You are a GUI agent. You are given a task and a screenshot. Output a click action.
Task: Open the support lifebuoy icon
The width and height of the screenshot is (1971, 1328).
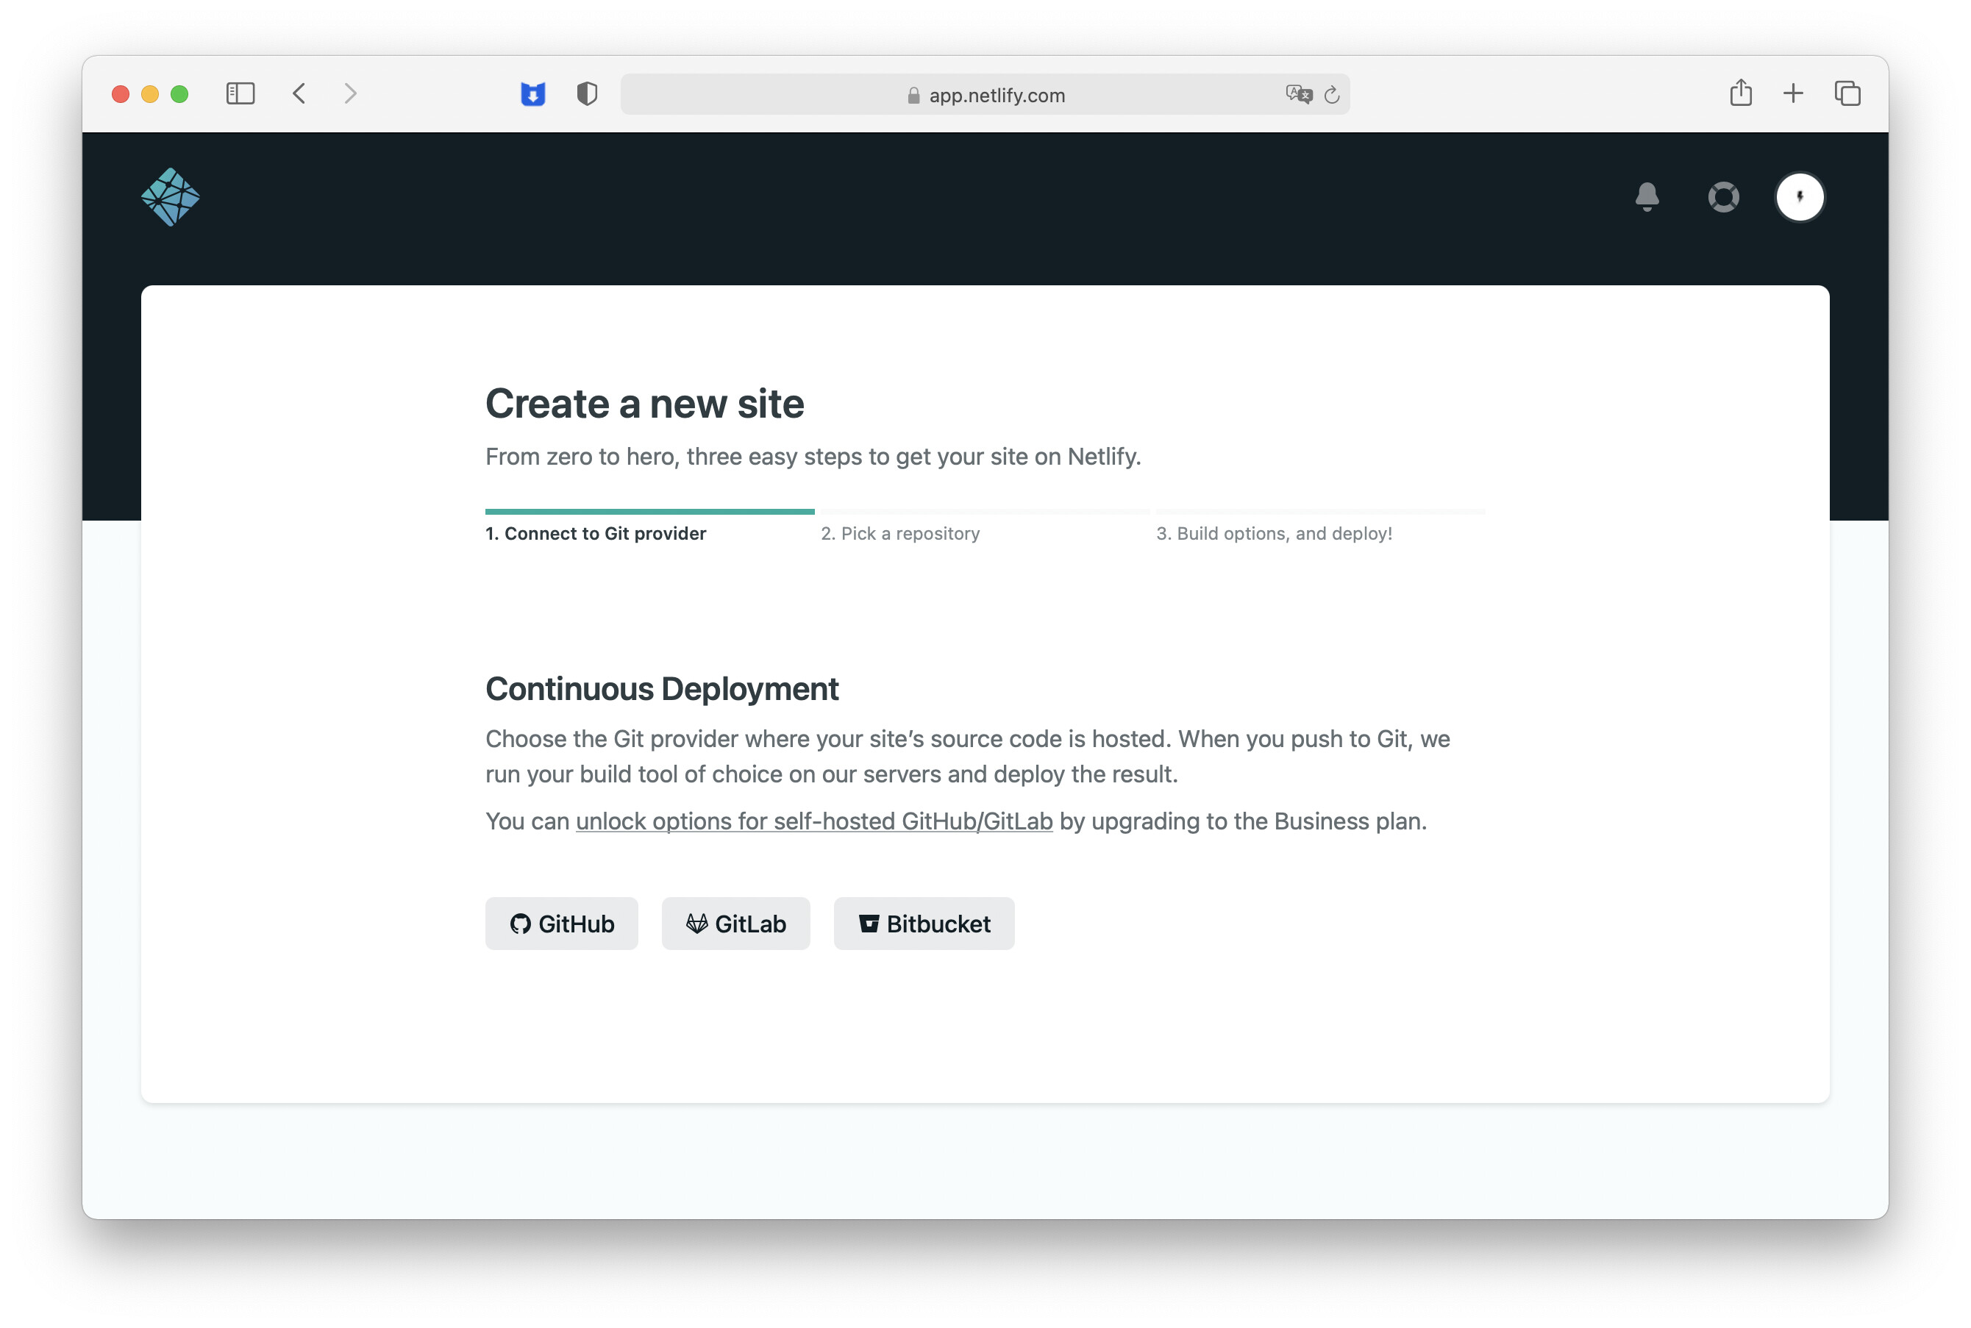pos(1723,197)
